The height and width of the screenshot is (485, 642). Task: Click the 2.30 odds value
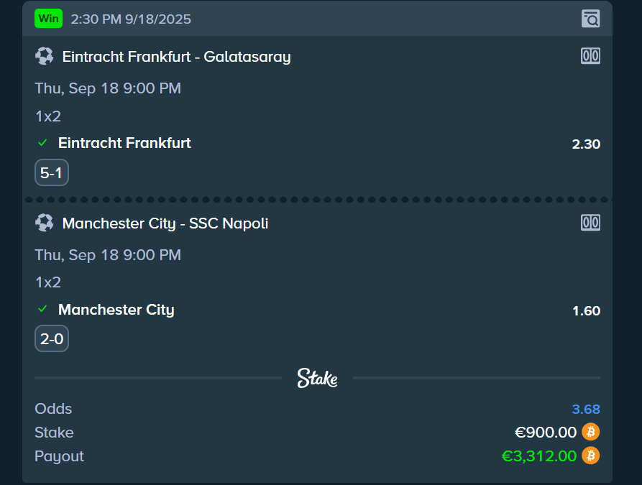(x=586, y=144)
